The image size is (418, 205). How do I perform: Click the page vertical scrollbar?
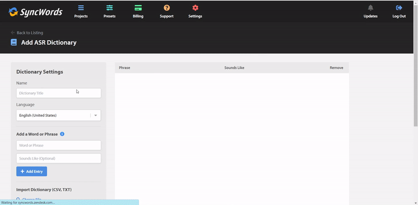(415, 102)
